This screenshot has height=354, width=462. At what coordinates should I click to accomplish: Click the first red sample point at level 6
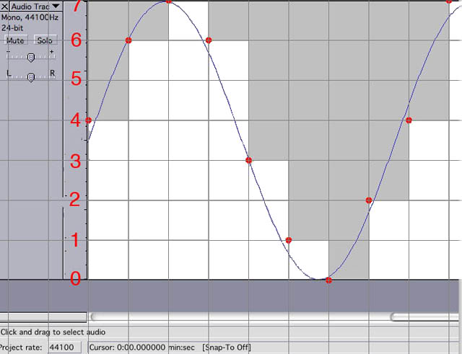tap(128, 40)
